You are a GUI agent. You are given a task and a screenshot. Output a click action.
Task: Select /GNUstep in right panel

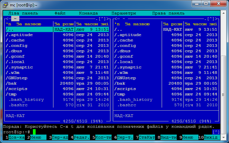pos(166,78)
